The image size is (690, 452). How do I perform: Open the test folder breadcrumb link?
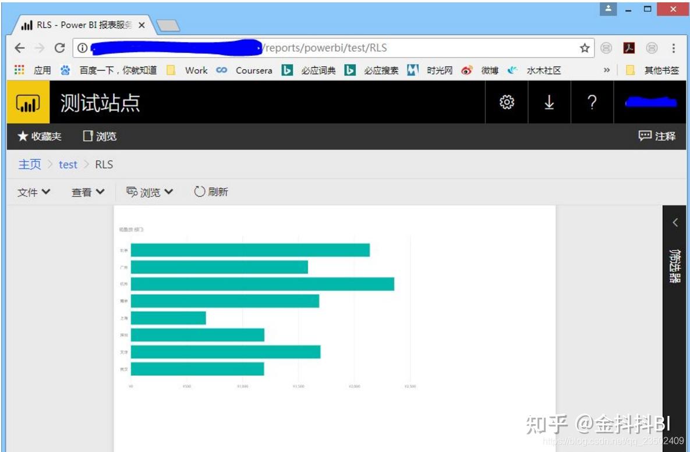(68, 164)
